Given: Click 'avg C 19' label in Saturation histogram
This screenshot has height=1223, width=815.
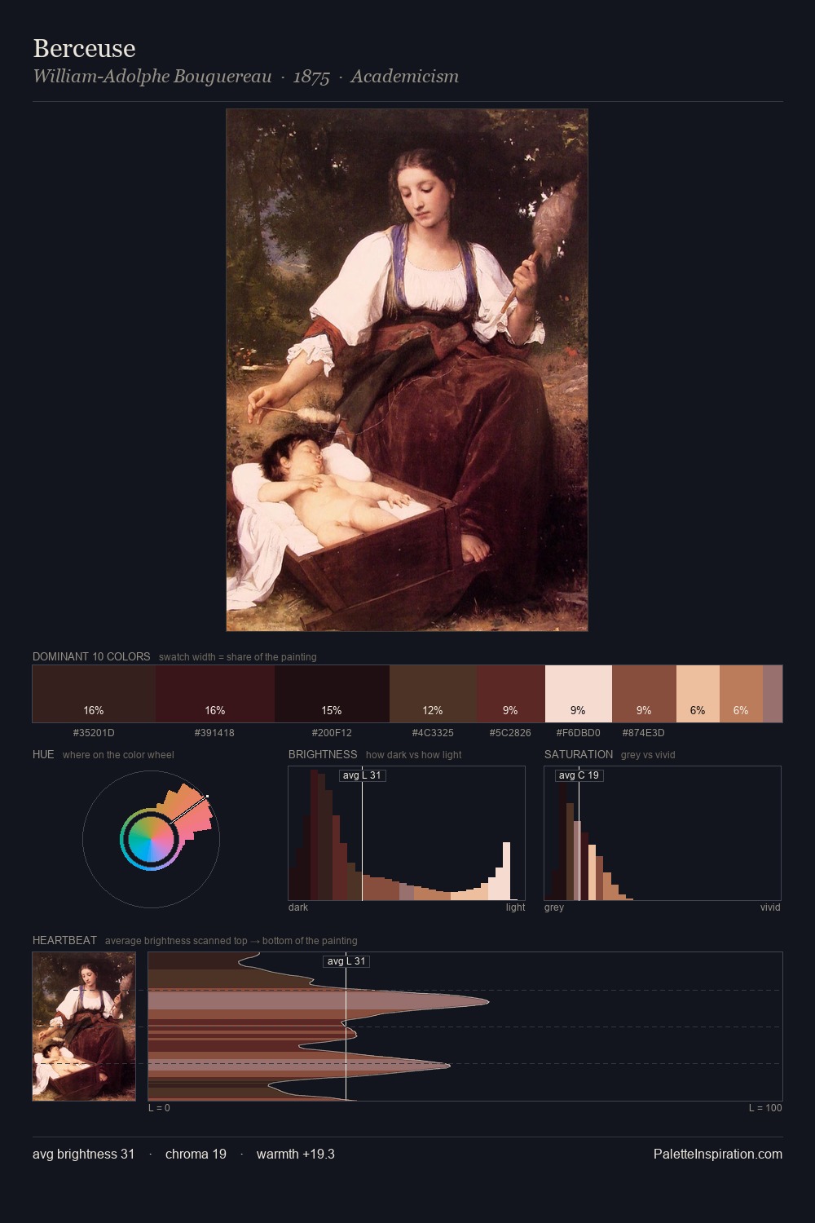Looking at the screenshot, I should pos(579,775).
